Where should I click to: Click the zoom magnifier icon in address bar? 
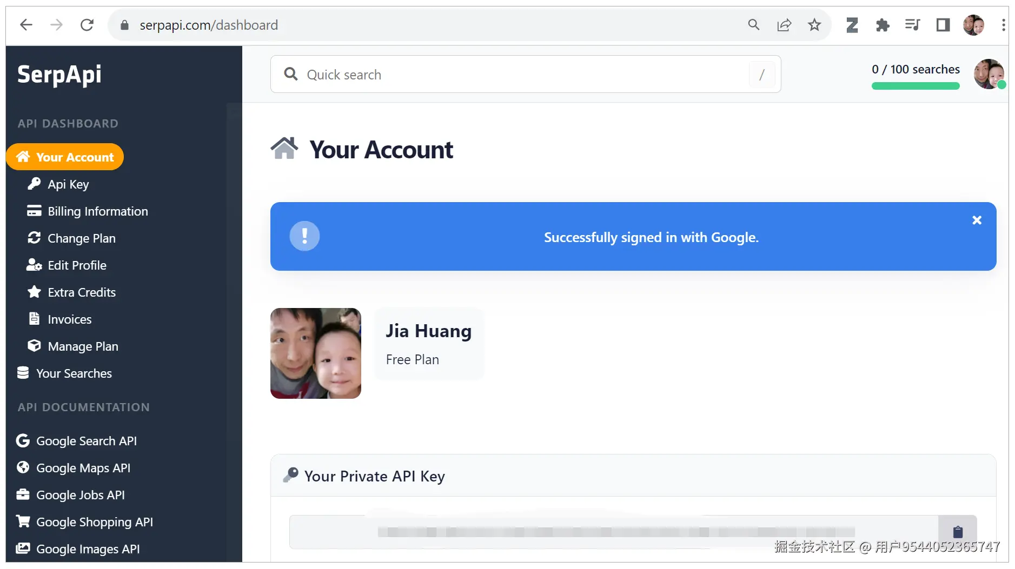(753, 25)
